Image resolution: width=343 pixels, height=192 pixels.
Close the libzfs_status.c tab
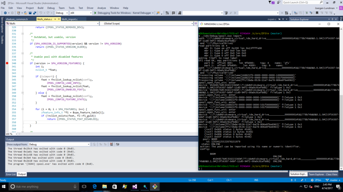pyautogui.click(x=59, y=19)
